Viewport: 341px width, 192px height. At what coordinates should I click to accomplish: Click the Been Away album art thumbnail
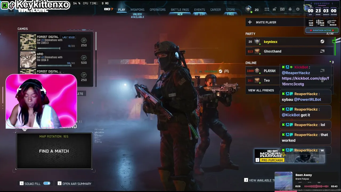pos(283,181)
